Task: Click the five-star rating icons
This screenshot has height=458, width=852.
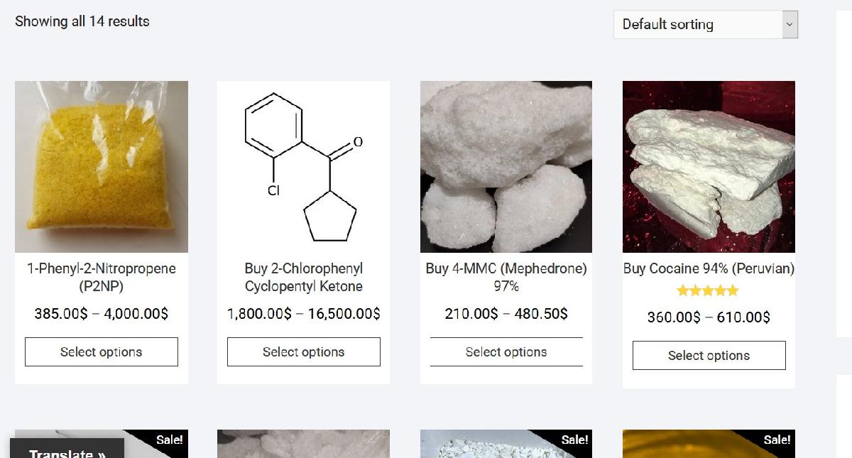Action: 708,290
